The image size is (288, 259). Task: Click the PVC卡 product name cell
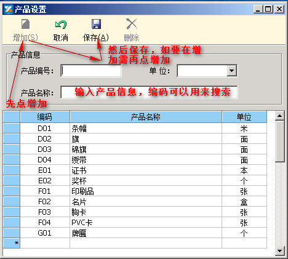146,223
